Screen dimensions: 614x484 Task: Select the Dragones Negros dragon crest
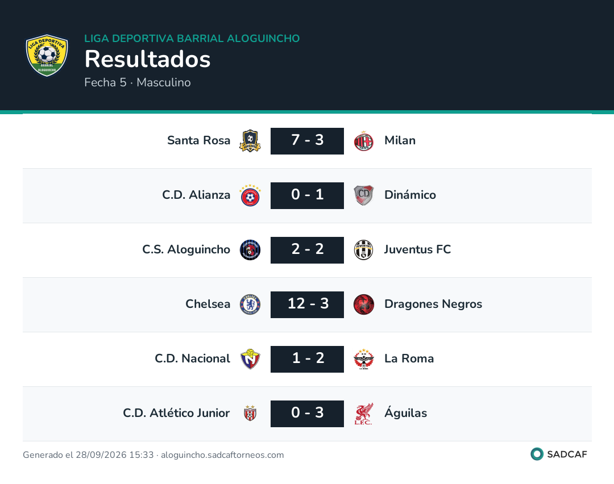pyautogui.click(x=363, y=304)
